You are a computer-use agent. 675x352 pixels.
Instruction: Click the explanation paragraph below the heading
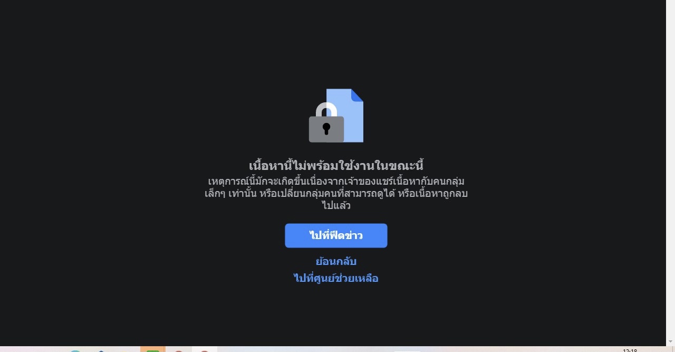coord(336,193)
